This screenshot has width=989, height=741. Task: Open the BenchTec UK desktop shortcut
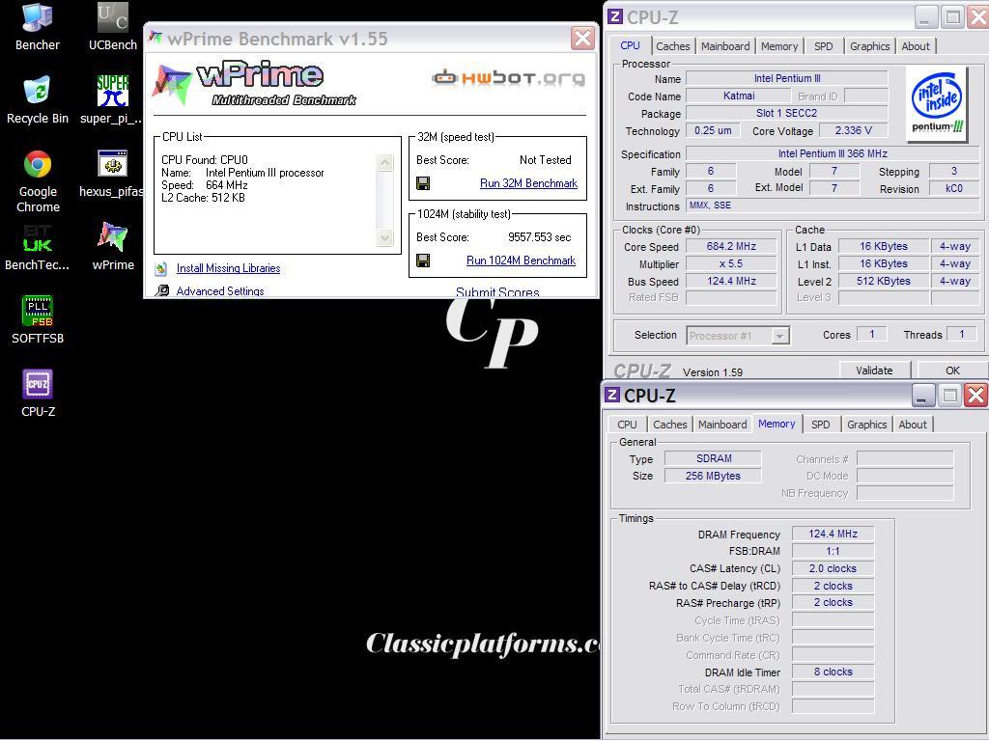[37, 248]
